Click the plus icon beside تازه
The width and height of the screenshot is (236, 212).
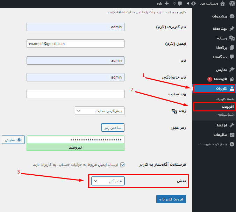pyautogui.click(x=167, y=3)
